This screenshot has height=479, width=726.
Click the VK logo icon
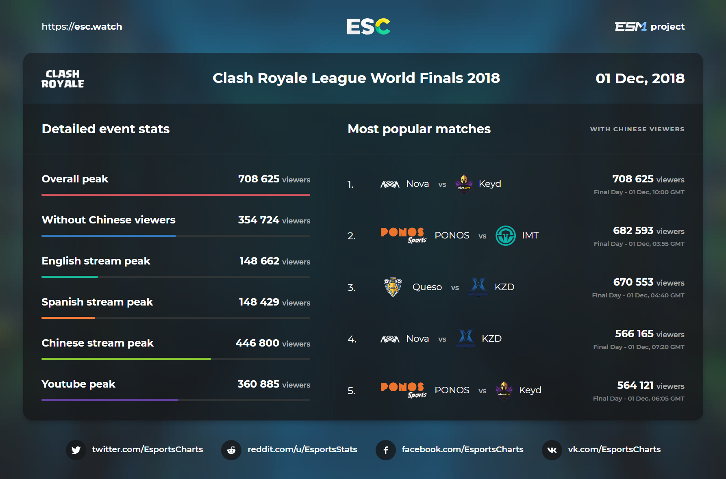552,450
